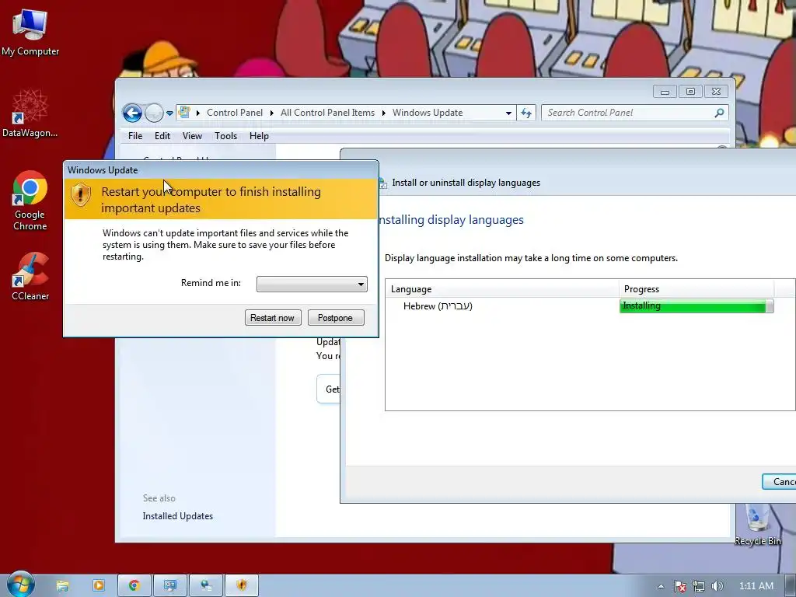
Task: Refresh the Control Panel address bar
Action: pyautogui.click(x=526, y=113)
